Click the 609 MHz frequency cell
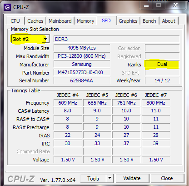The height and width of the screenshot is (186, 189). (x=68, y=103)
